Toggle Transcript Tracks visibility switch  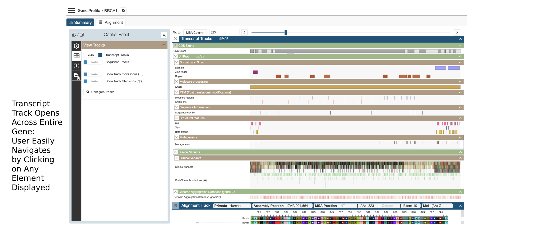[x=93, y=55]
